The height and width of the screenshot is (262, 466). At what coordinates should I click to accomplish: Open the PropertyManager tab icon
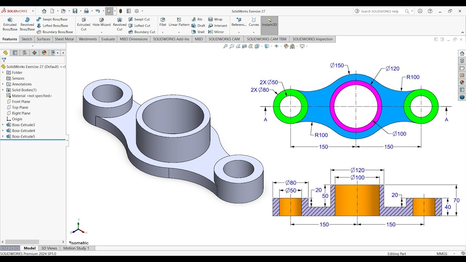point(15,53)
